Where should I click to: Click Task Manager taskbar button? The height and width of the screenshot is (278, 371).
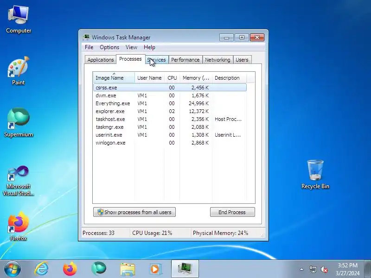[185, 269]
